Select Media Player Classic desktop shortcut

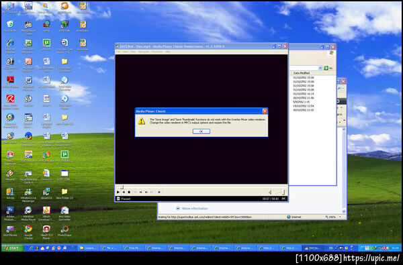[x=28, y=28]
